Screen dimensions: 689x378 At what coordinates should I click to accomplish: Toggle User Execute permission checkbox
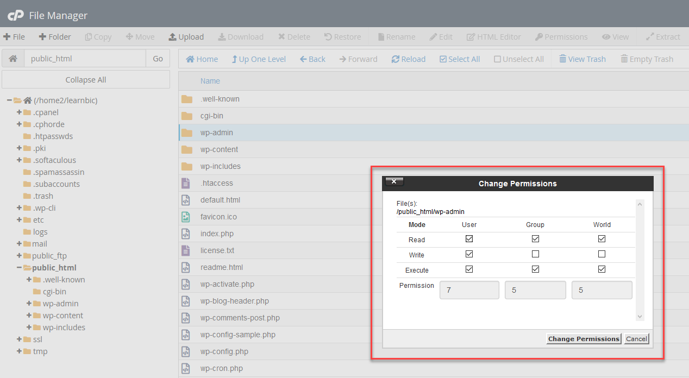pyautogui.click(x=469, y=269)
